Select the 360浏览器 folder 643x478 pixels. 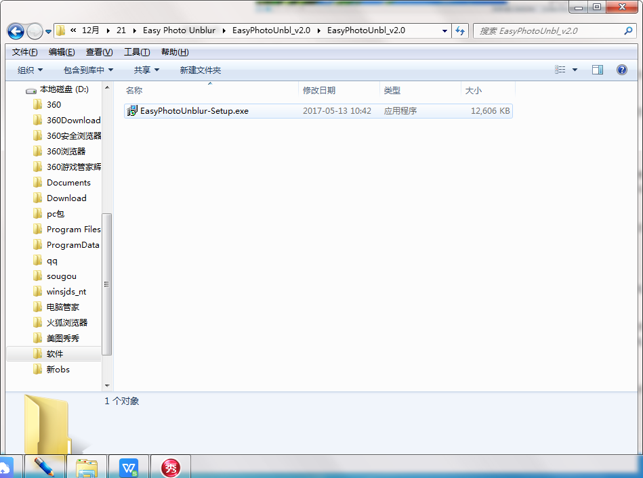[59, 151]
